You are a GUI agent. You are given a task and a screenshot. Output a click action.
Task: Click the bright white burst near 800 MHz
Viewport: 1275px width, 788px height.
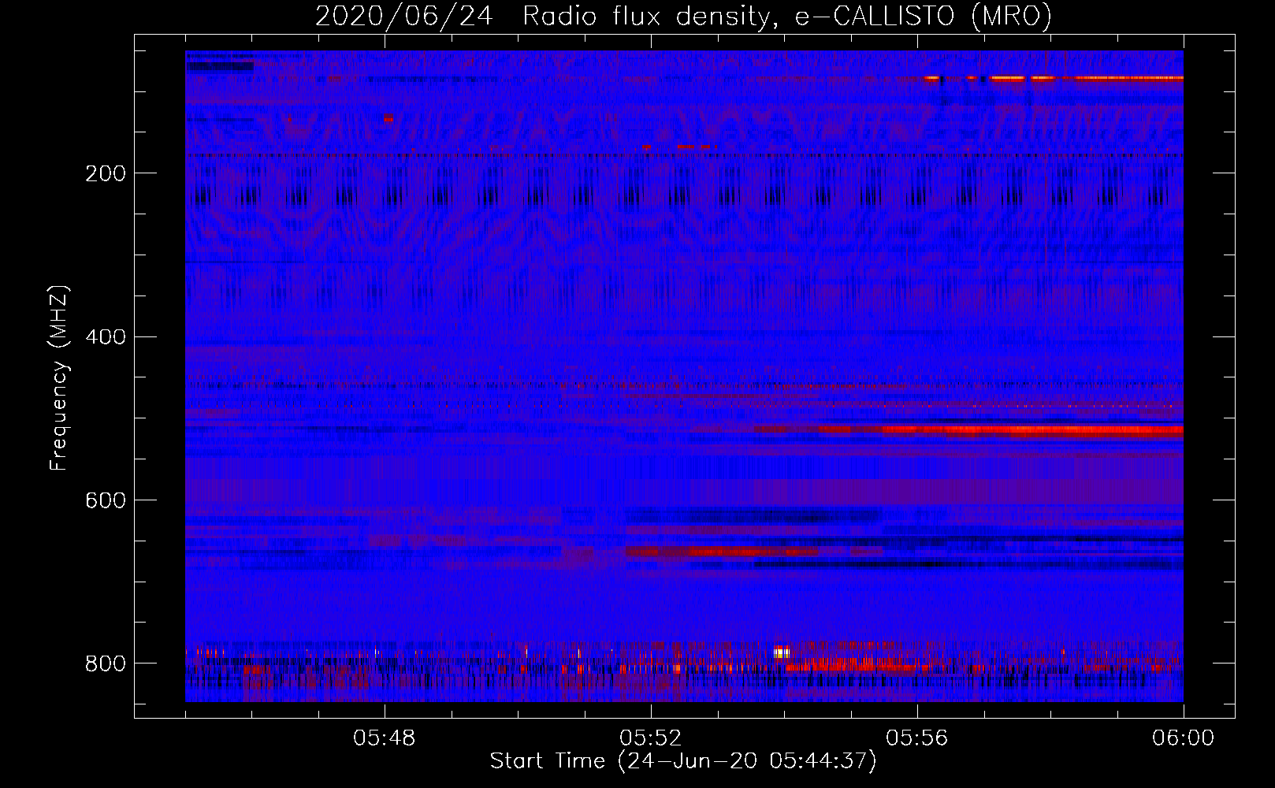click(780, 652)
